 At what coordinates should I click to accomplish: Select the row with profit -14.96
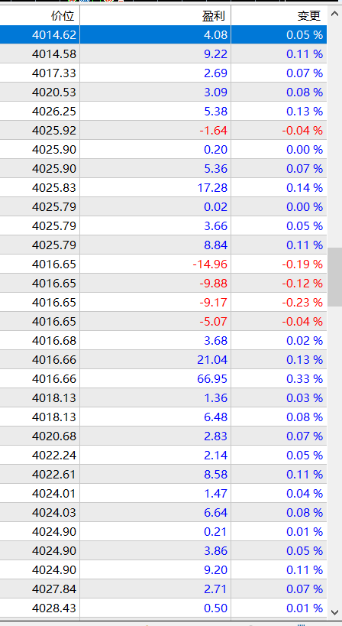[x=163, y=264]
